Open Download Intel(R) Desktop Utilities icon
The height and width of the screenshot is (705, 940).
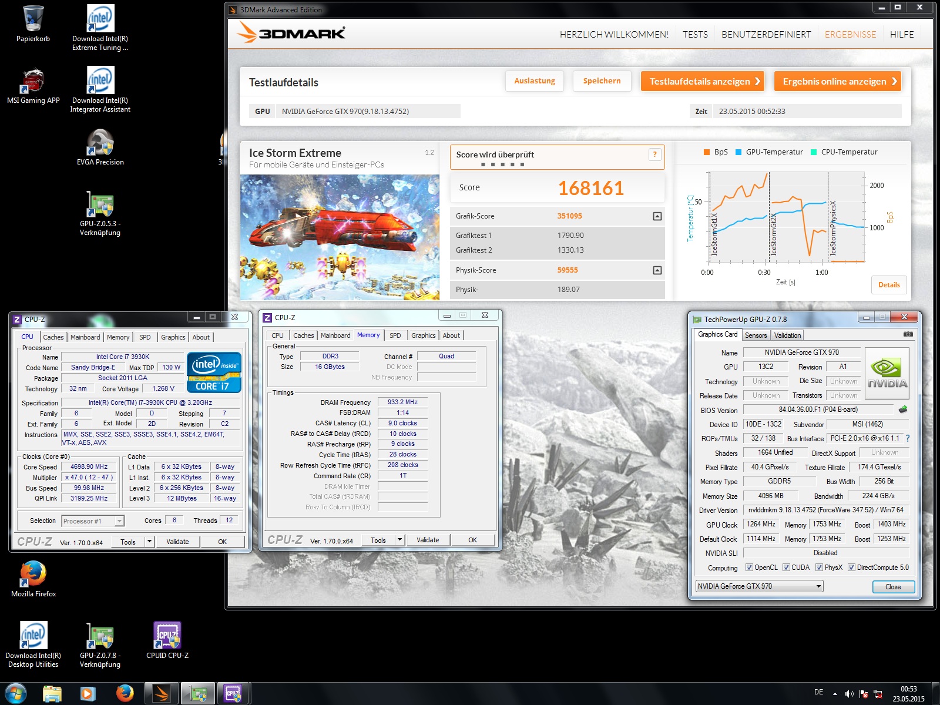33,644
